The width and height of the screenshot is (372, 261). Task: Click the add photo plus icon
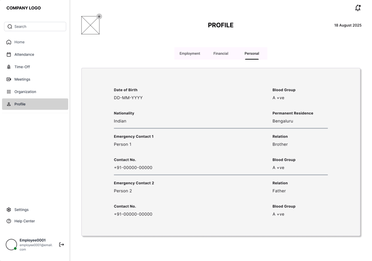pos(99,16)
